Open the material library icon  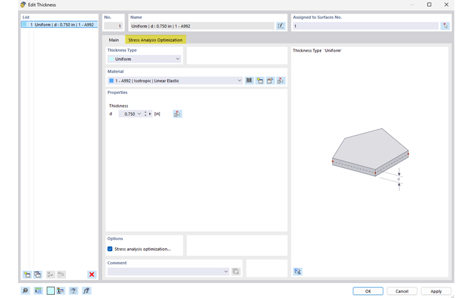coord(249,80)
